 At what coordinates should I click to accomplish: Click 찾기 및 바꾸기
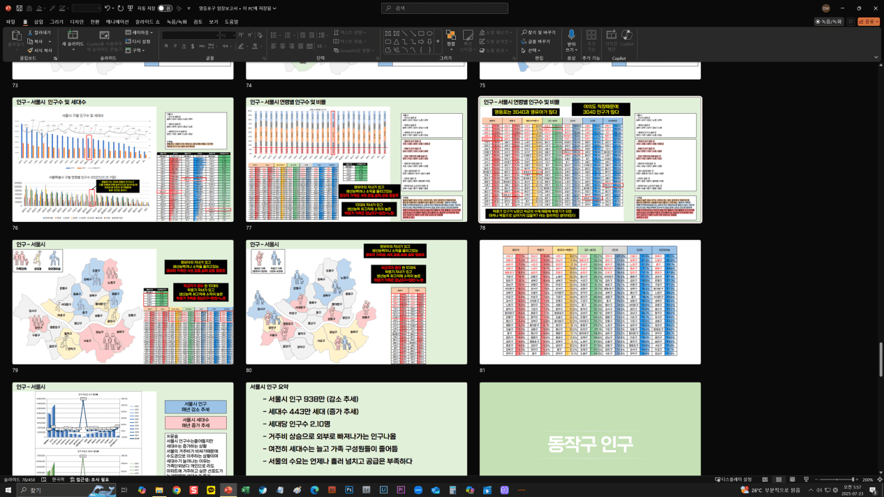tap(538, 32)
